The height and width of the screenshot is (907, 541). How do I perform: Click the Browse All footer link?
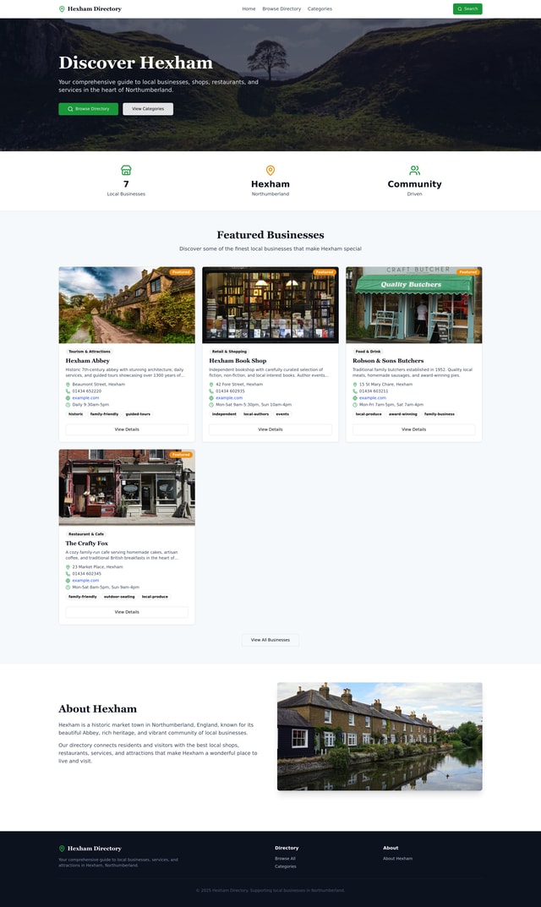[285, 859]
